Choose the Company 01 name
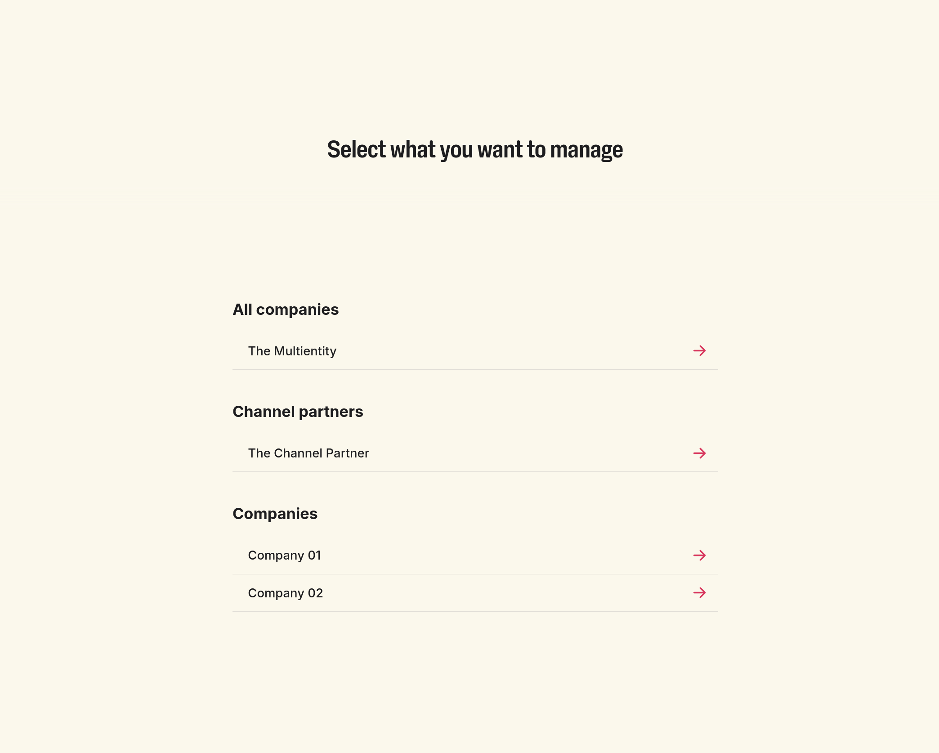This screenshot has width=939, height=753. click(285, 556)
